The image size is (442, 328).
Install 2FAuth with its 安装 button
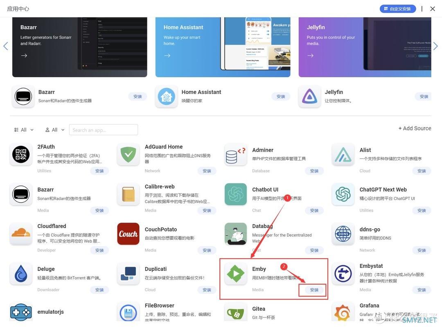pos(99,171)
